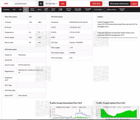
Task: Open the Datek OSP tab
Action: click(46, 10)
